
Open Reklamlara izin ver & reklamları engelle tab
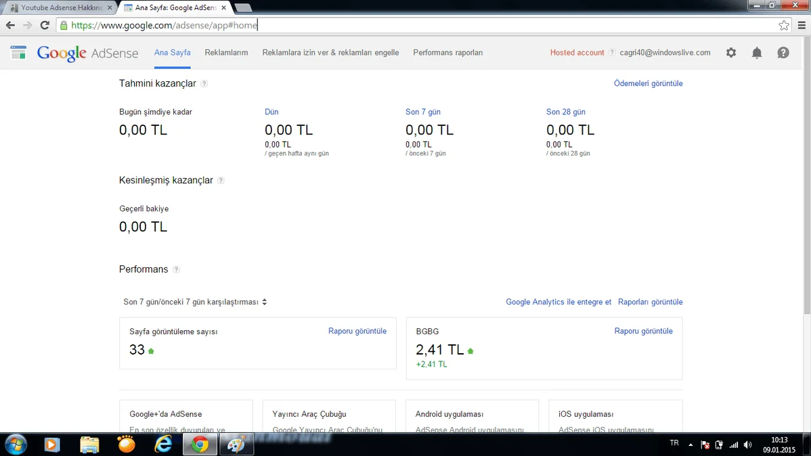tap(330, 53)
